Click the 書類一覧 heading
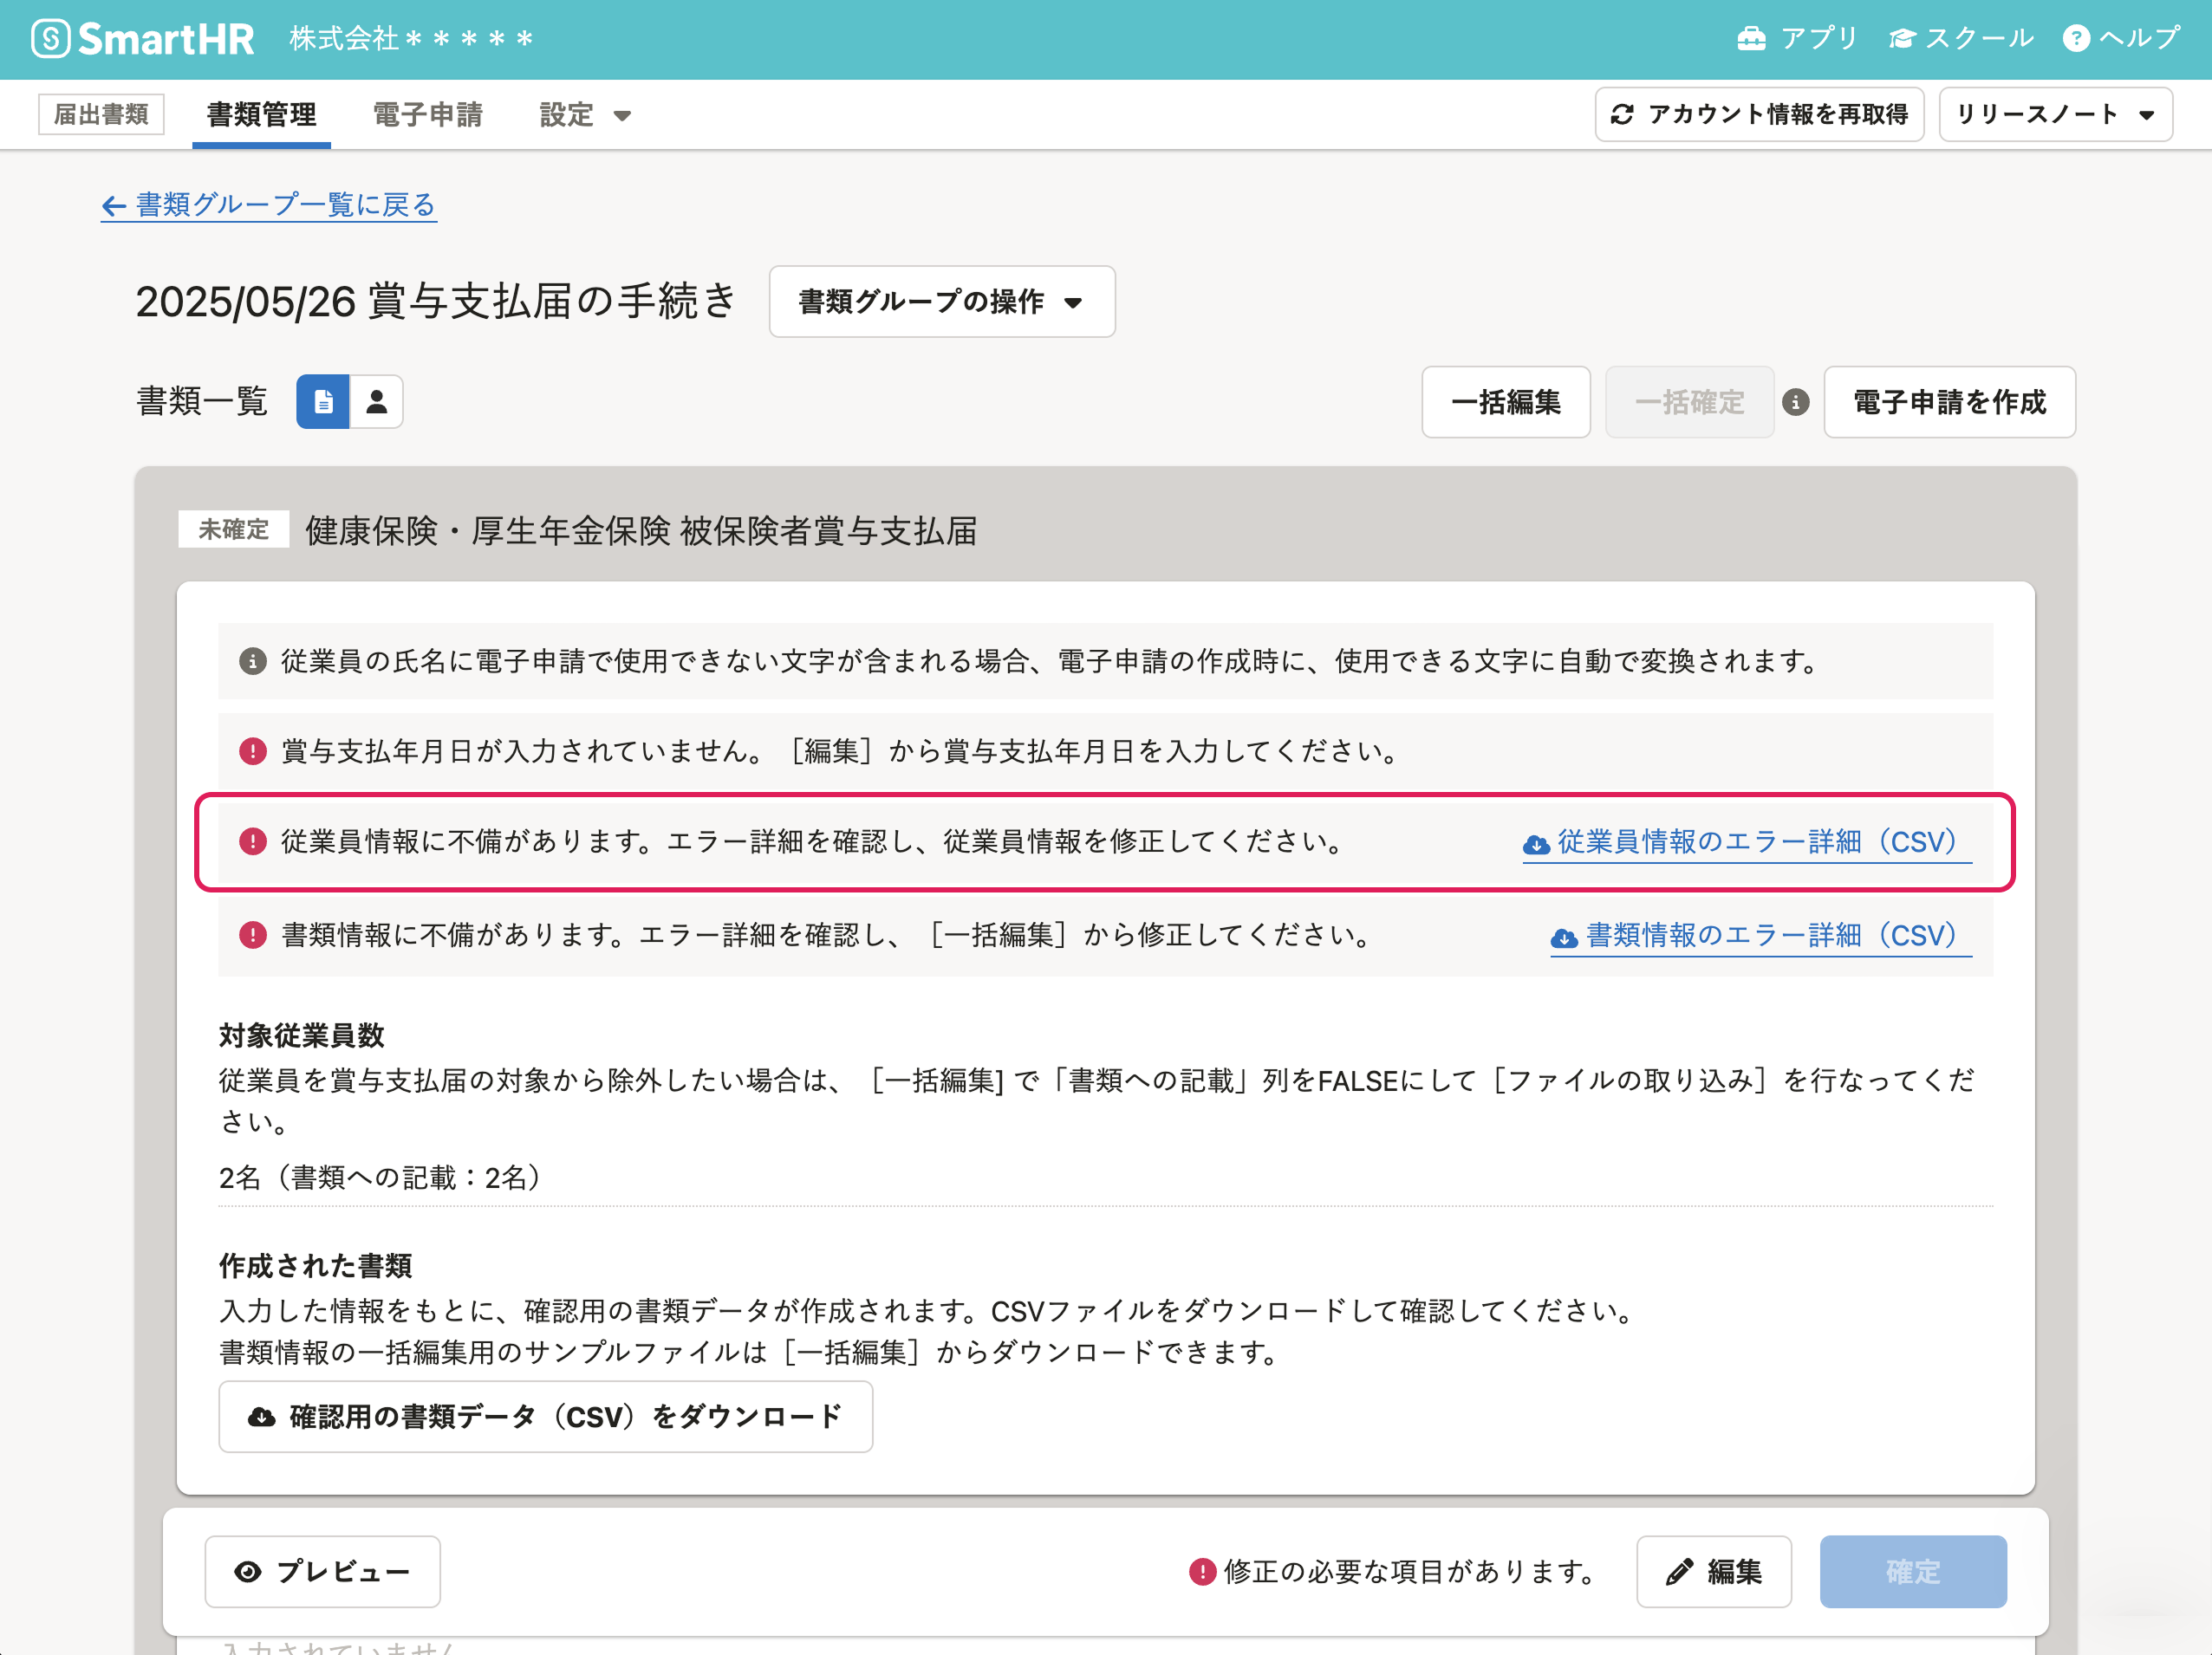Viewport: 2212px width, 1655px height. click(x=202, y=402)
